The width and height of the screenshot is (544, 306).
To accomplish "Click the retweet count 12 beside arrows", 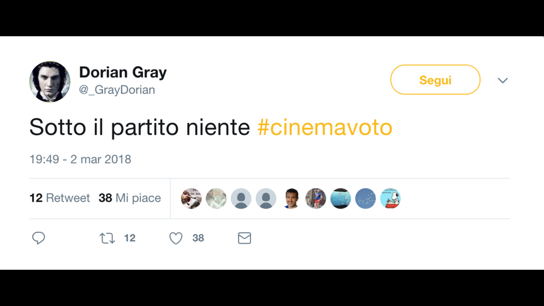I will (x=130, y=238).
